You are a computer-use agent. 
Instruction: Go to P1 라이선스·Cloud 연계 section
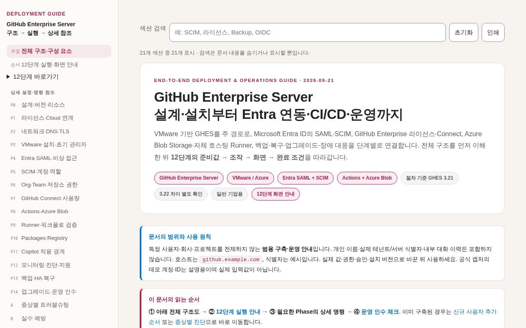pos(59,118)
